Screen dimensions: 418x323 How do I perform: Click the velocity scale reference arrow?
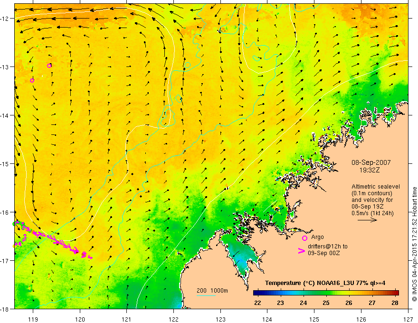pos(367,220)
